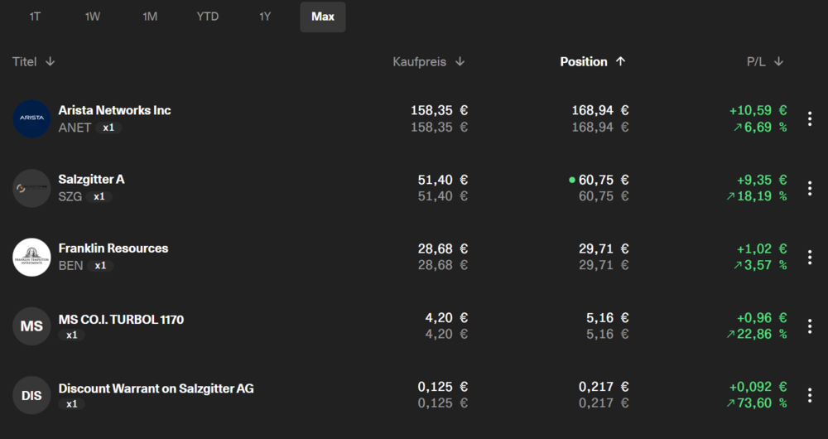Click the +0,092 € profit value
The image size is (828, 439).
758,387
